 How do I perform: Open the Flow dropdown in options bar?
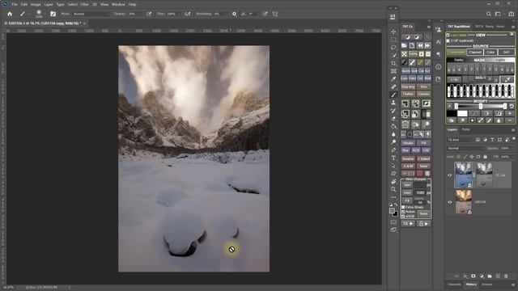pyautogui.click(x=180, y=14)
